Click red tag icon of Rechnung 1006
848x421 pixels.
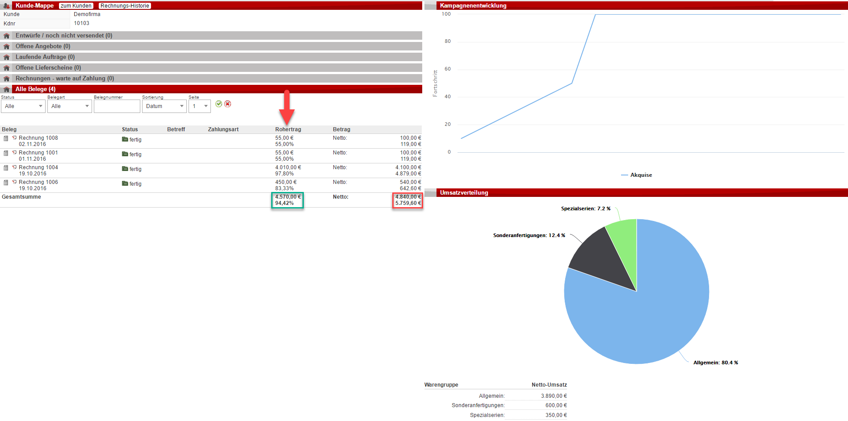(x=14, y=182)
